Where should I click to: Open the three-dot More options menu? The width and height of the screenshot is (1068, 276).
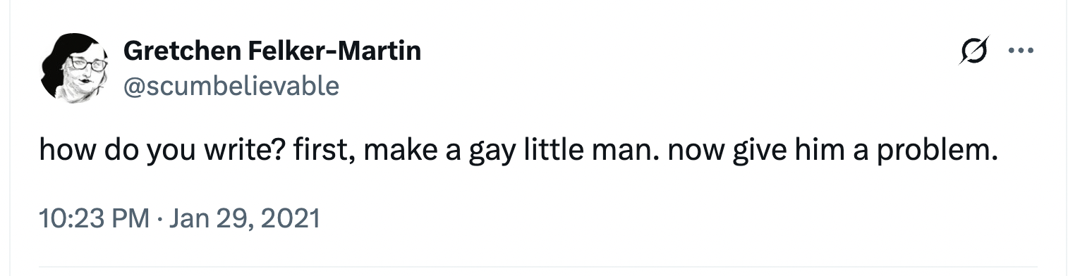(1021, 51)
